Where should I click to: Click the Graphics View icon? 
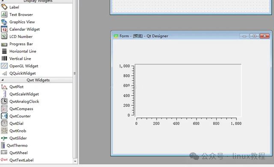pos(4,22)
